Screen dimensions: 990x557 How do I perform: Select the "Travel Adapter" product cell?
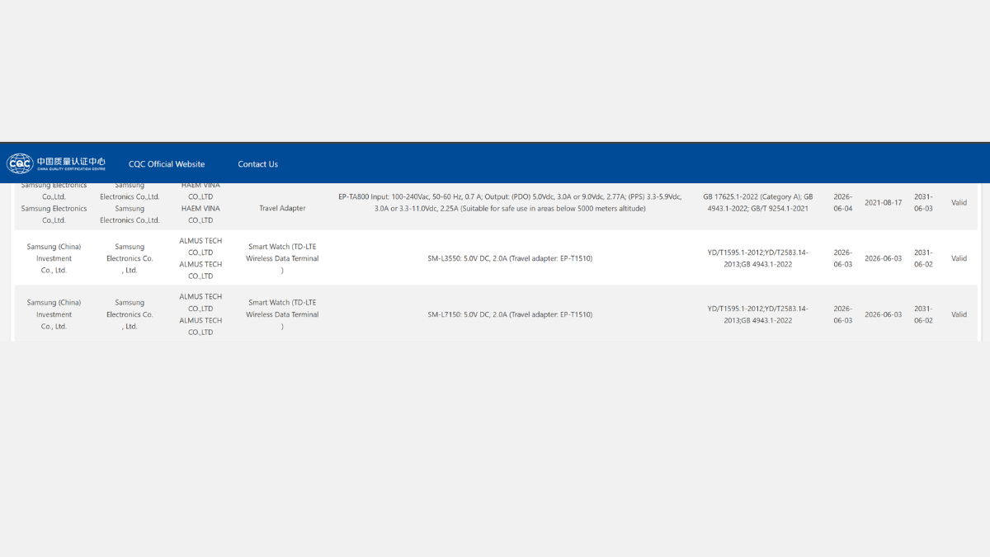[x=282, y=209]
